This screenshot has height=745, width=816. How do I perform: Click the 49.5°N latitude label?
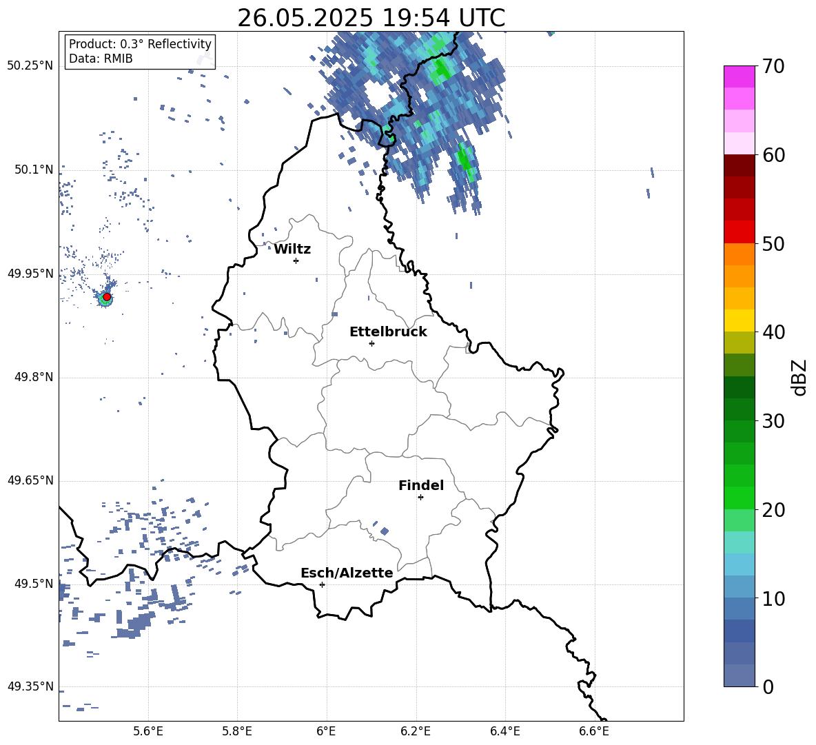(34, 583)
